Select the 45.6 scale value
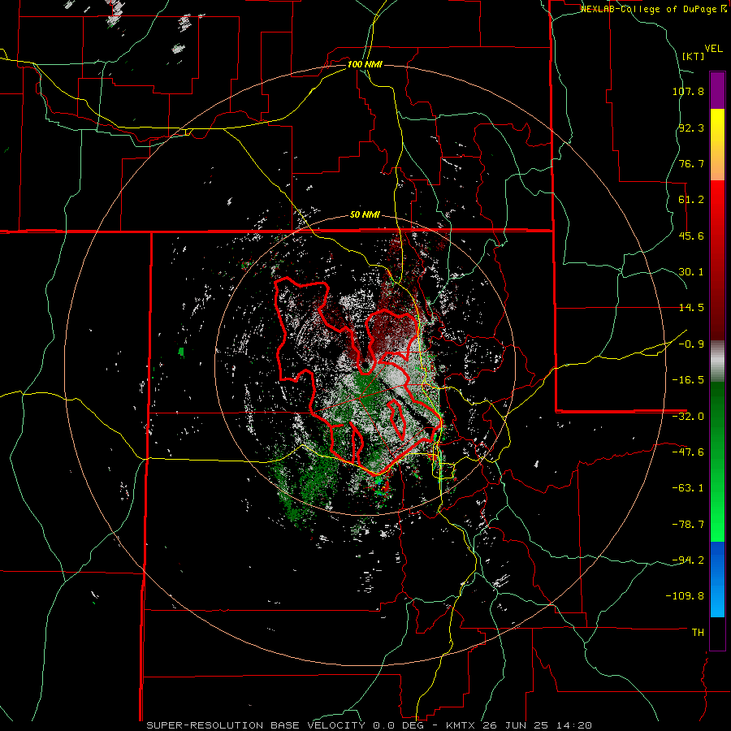The width and height of the screenshot is (731, 731). 691,236
